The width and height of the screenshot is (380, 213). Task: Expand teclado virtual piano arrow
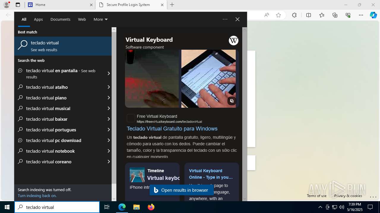click(108, 98)
